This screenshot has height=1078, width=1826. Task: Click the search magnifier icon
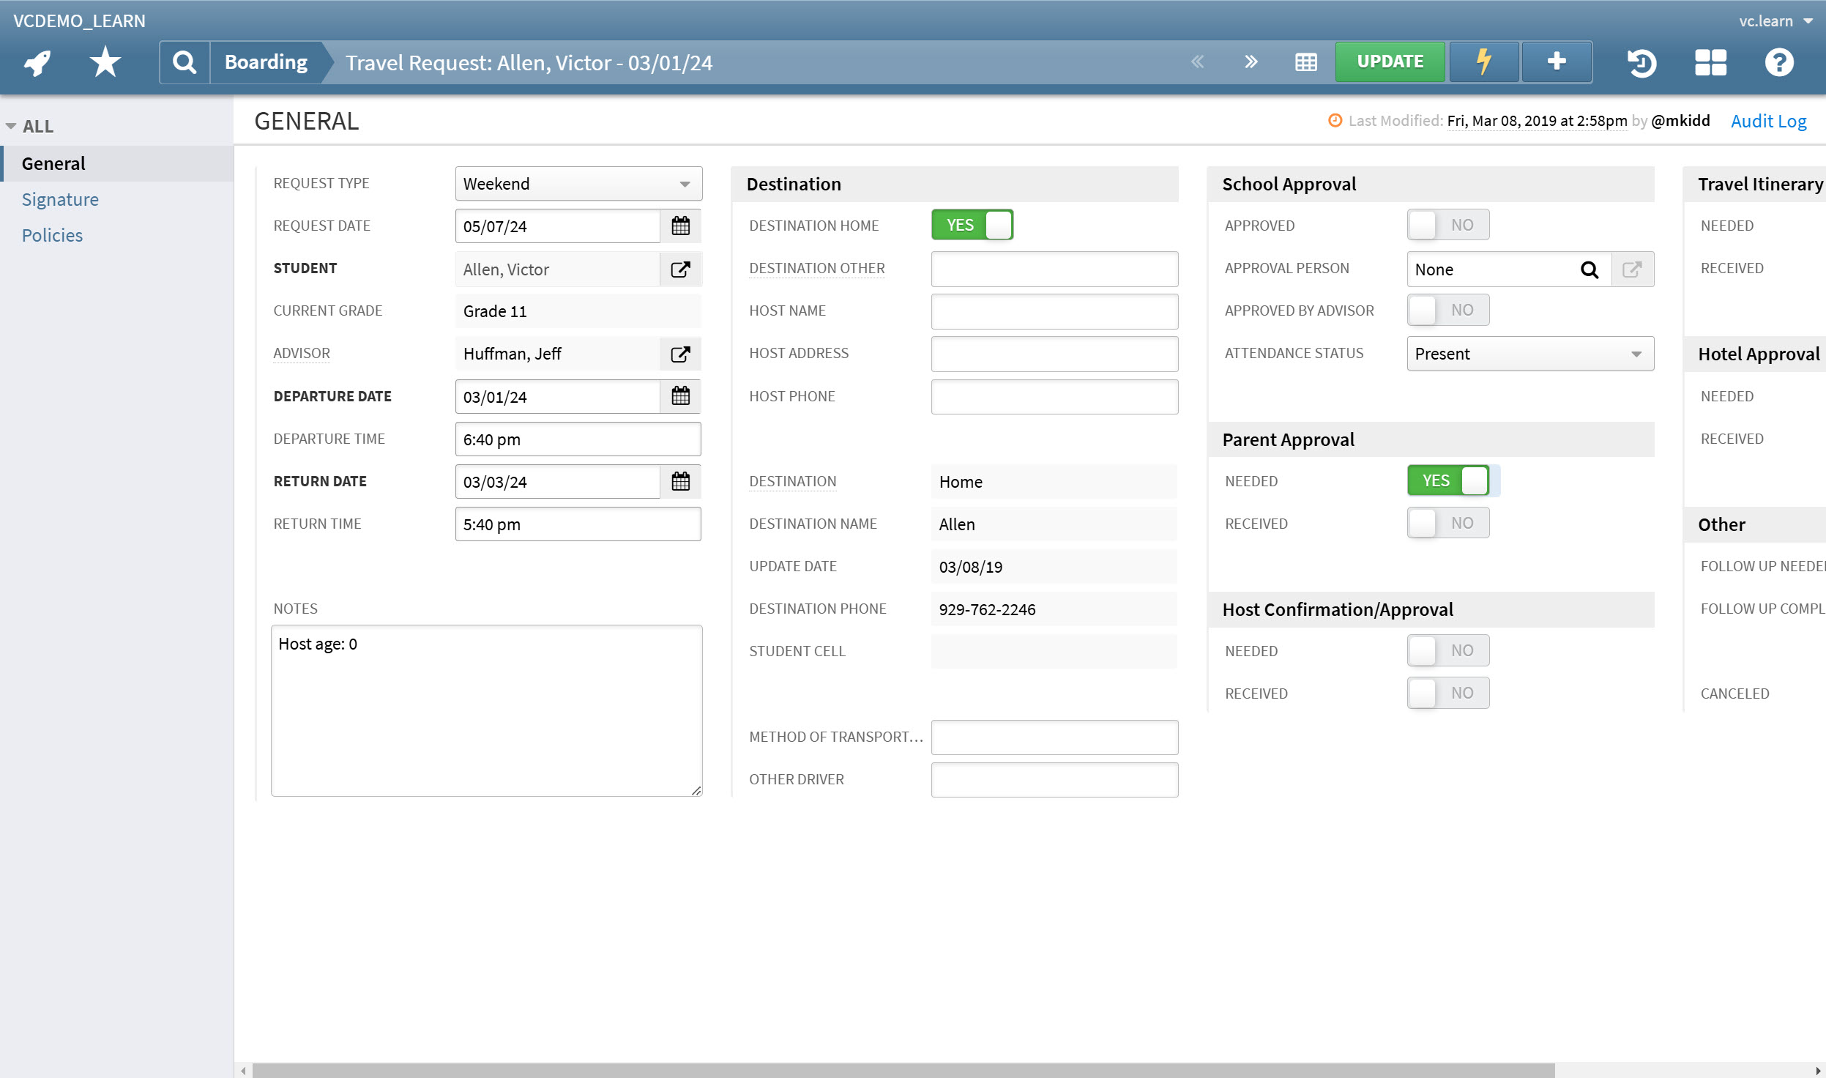click(185, 62)
